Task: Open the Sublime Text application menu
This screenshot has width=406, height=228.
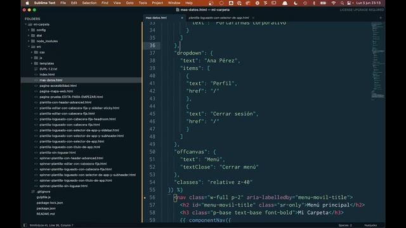Action: click(44, 3)
